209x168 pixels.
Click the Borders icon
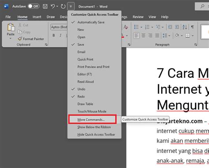coord(187,35)
